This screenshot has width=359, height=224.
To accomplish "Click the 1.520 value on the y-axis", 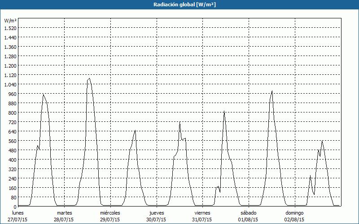I will [10, 28].
